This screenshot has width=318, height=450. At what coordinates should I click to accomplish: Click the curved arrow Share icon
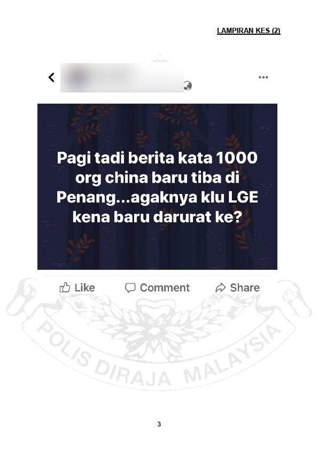[x=220, y=288]
